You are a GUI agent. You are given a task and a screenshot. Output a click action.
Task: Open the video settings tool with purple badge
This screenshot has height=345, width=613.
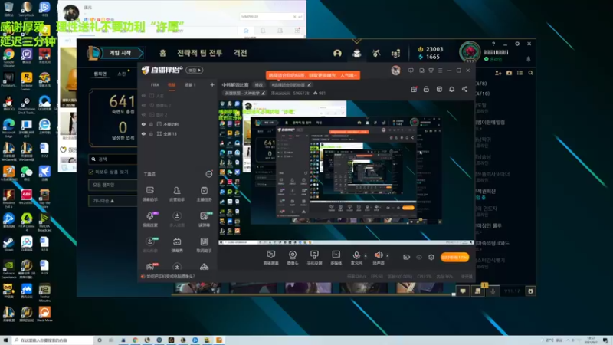(149, 219)
